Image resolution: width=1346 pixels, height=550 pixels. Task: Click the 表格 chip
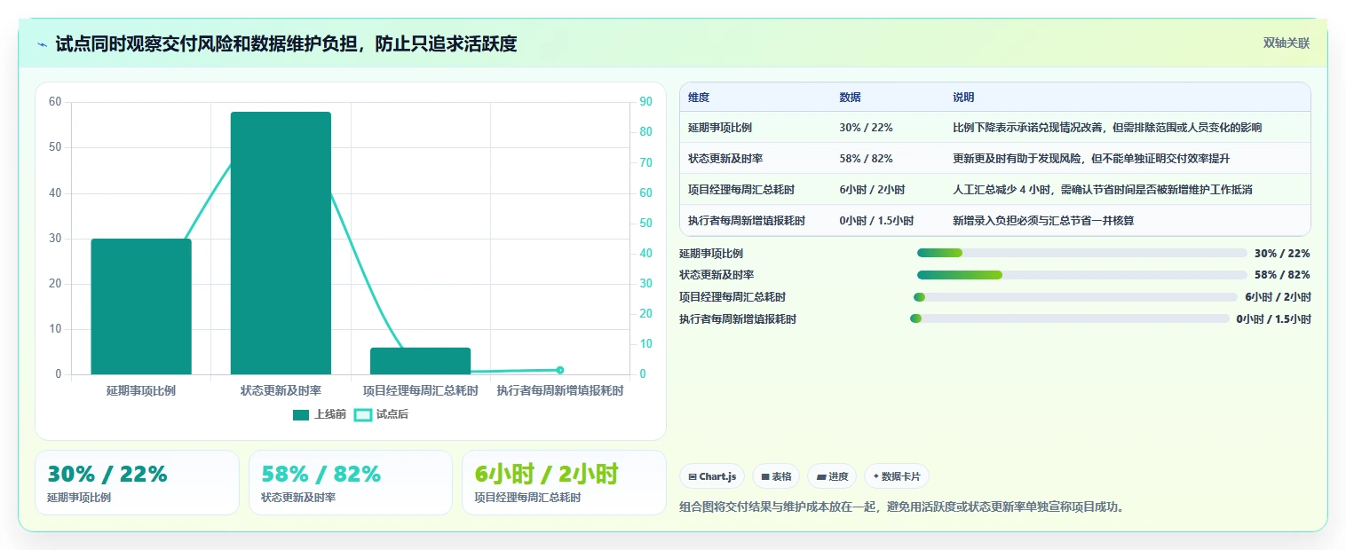776,476
